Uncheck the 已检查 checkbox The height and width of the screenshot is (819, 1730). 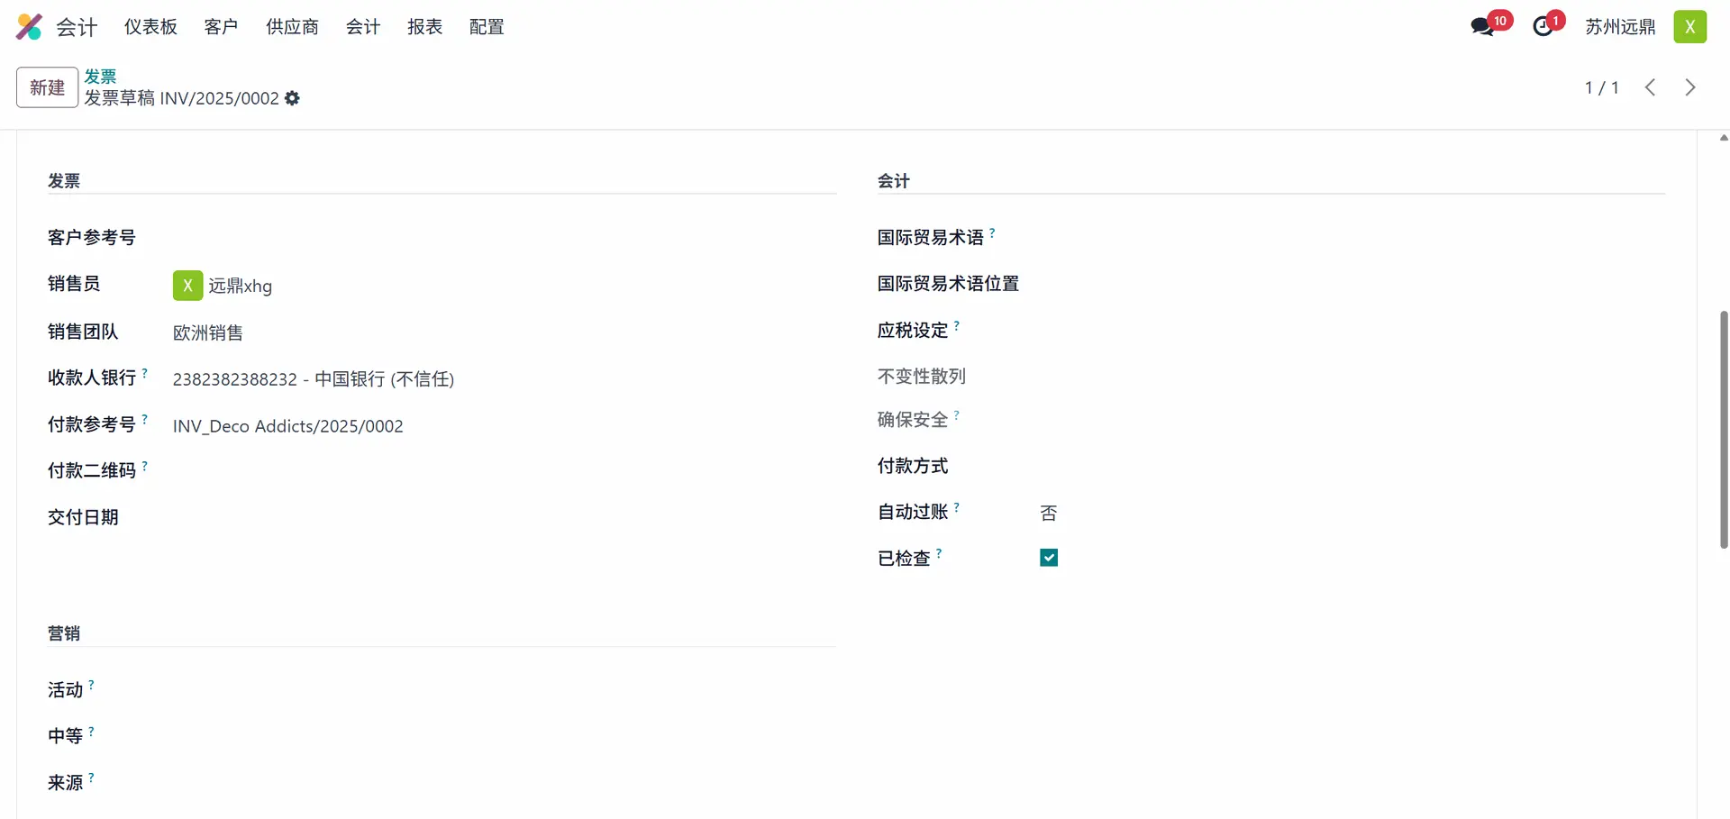click(x=1049, y=558)
